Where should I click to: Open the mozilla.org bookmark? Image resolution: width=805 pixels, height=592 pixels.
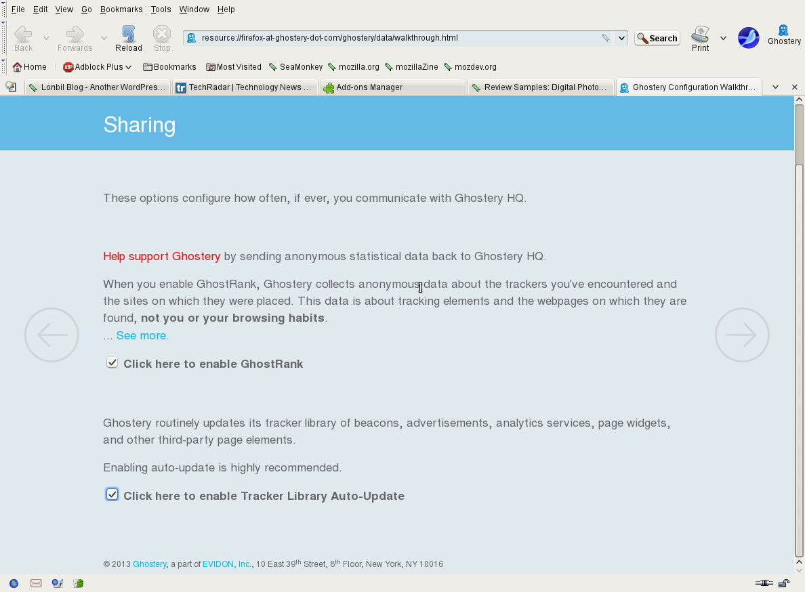tap(354, 66)
